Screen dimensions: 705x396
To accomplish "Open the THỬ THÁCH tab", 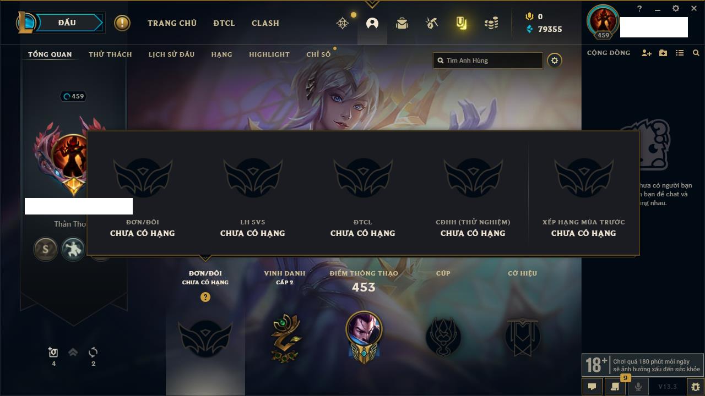I will [110, 54].
